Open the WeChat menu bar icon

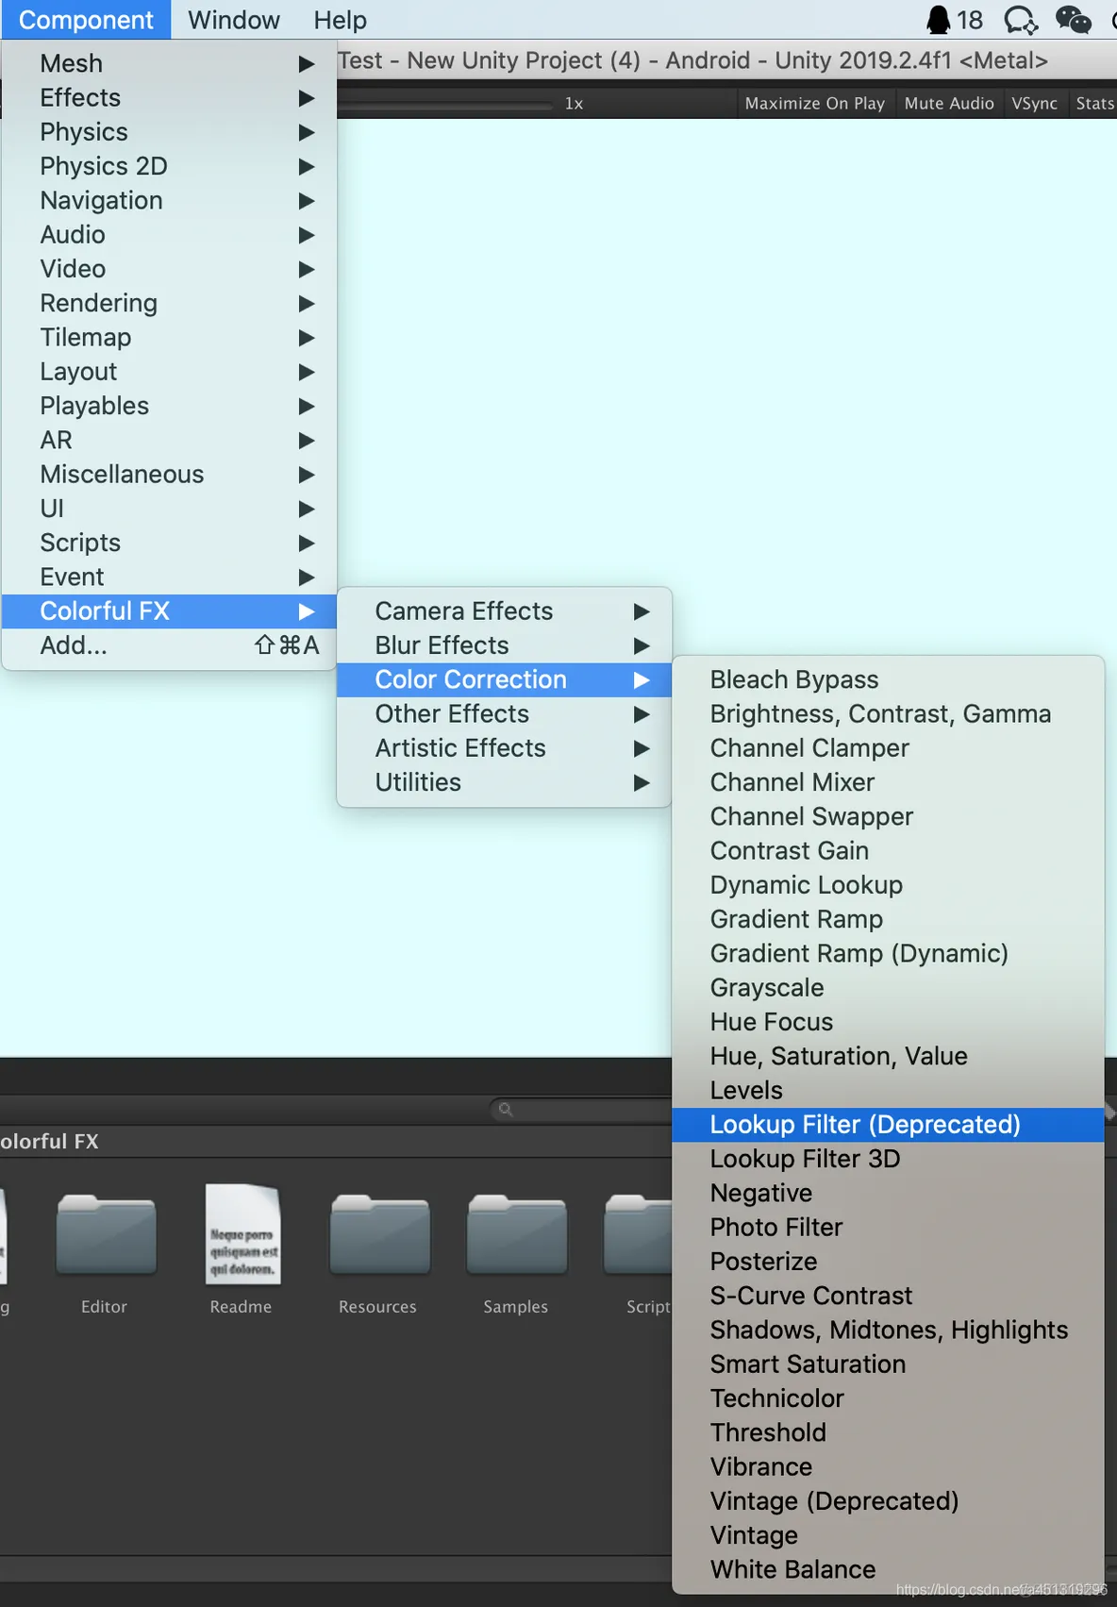point(1073,20)
